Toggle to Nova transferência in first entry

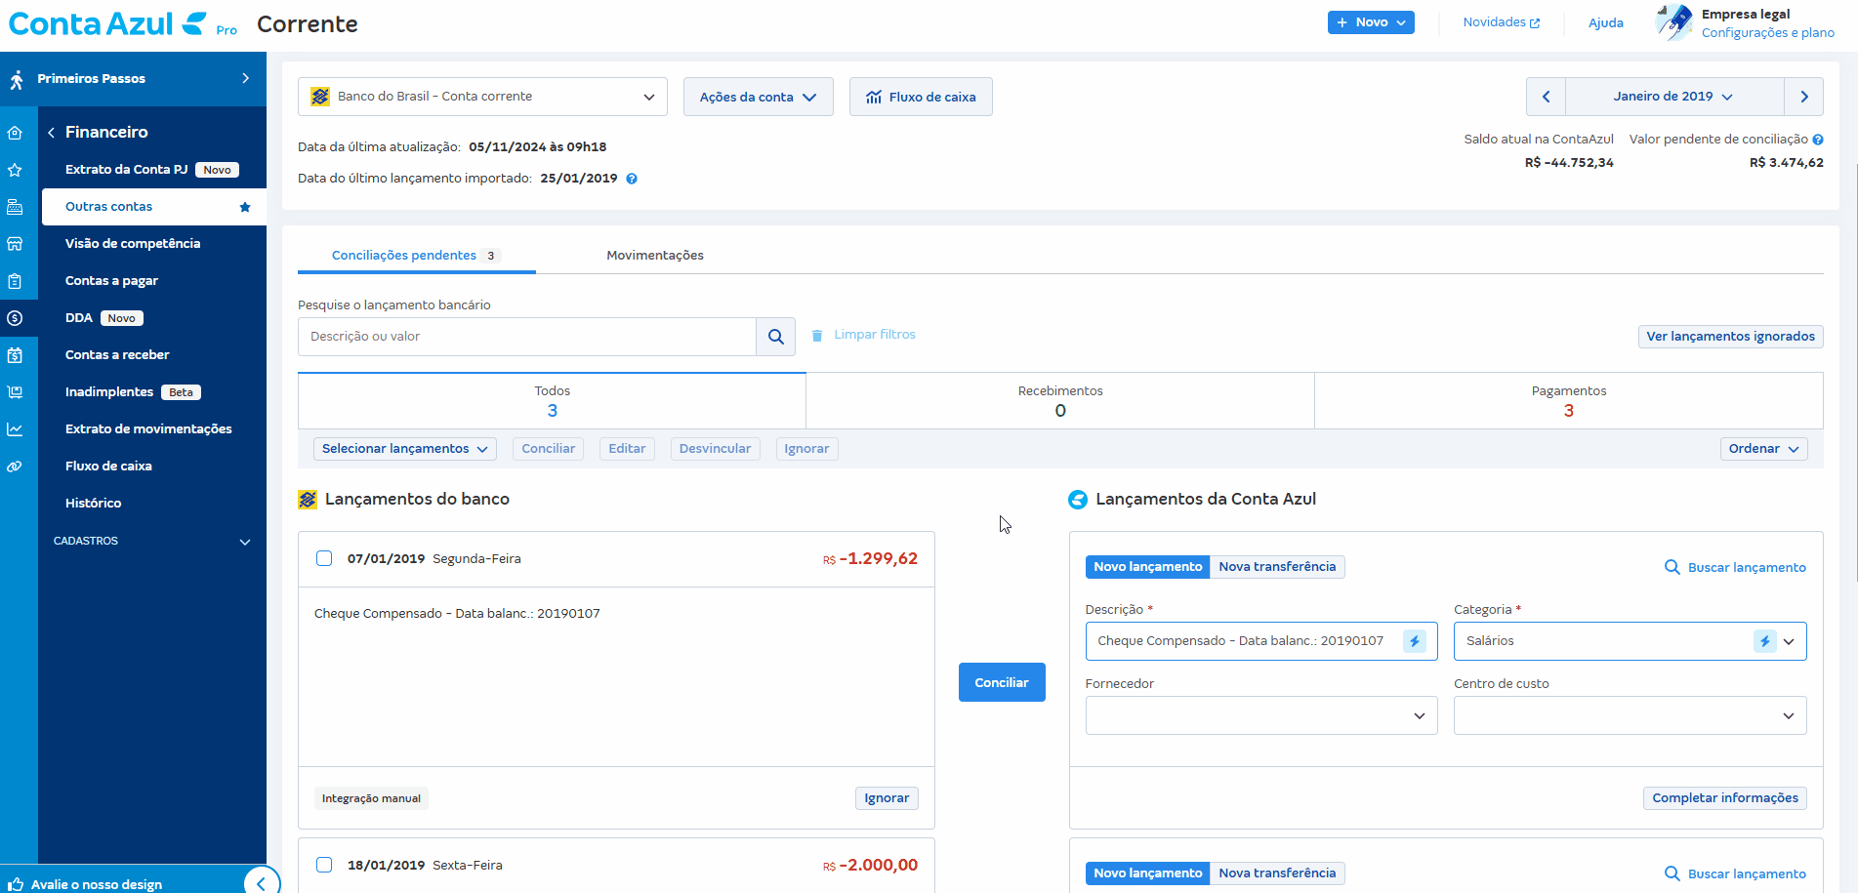pos(1276,567)
